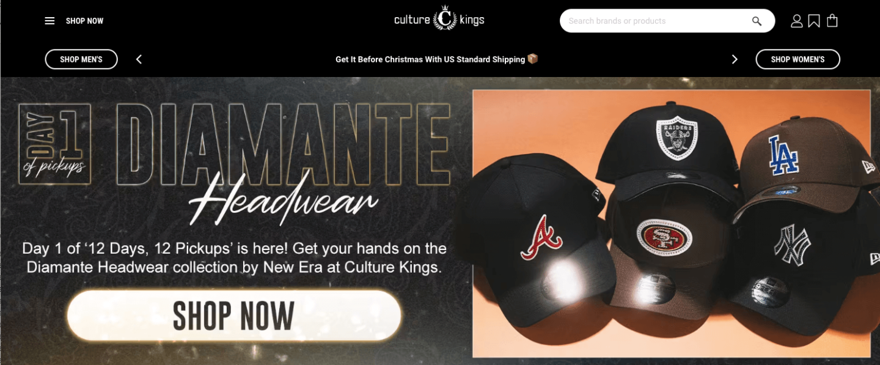
Task: Show next announcement with right chevron
Action: pyautogui.click(x=735, y=59)
